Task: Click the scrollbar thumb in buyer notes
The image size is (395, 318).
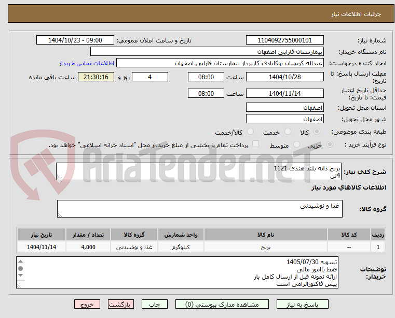Action: tap(21, 268)
